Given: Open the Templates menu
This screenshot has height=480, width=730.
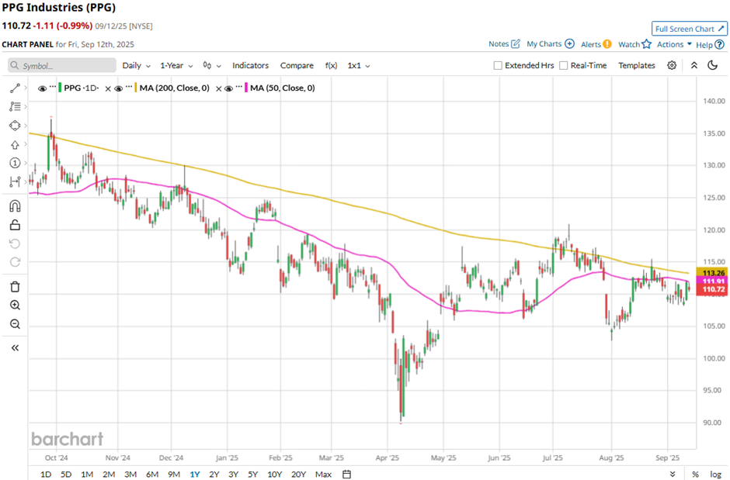Looking at the screenshot, I should pyautogui.click(x=637, y=65).
